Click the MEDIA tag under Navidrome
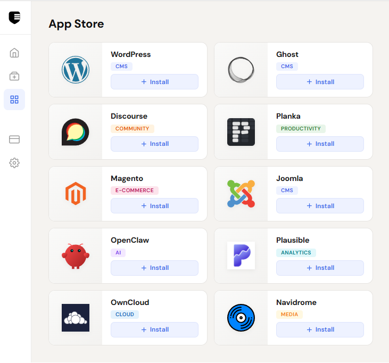Image resolution: width=389 pixels, height=363 pixels. [289, 315]
